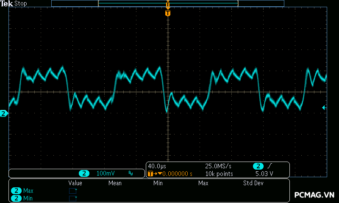339x203 pixels.
Task: Click the 5.03 V trigger level readout
Action: 264,174
